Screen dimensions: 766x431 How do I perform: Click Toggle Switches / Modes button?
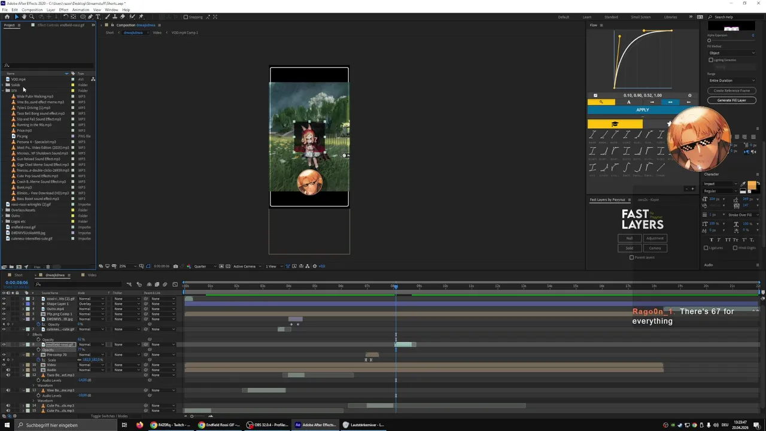(x=109, y=416)
